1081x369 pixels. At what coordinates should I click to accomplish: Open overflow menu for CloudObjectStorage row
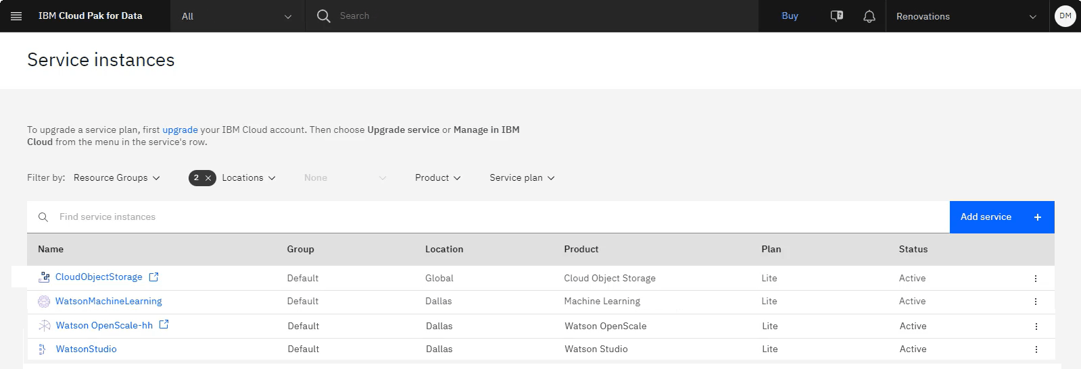point(1035,279)
